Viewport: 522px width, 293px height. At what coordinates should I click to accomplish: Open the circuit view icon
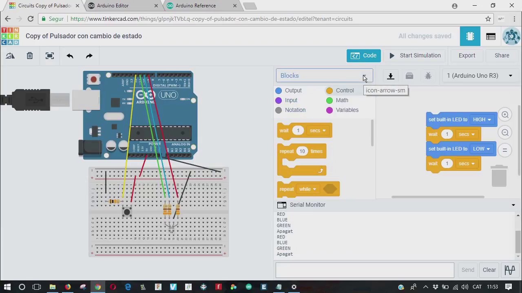coord(470,36)
